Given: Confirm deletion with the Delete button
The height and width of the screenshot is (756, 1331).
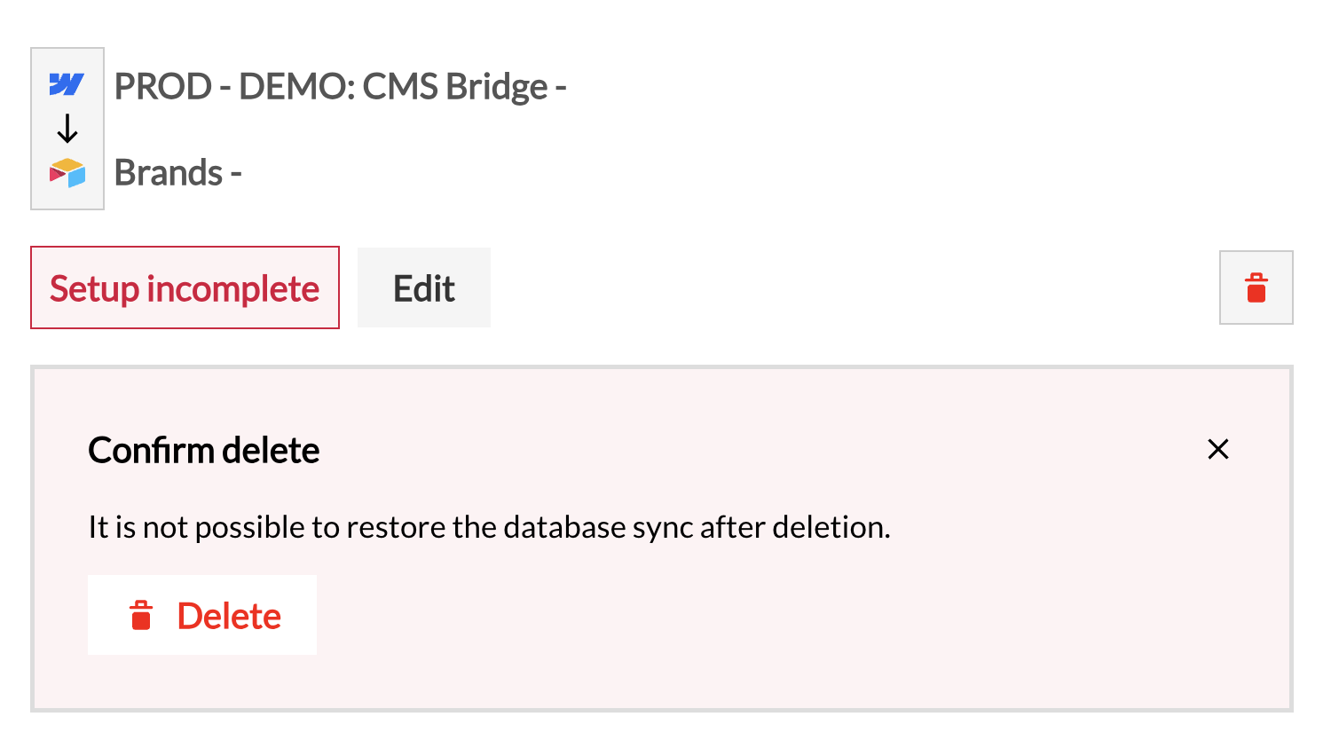Looking at the screenshot, I should (x=202, y=615).
